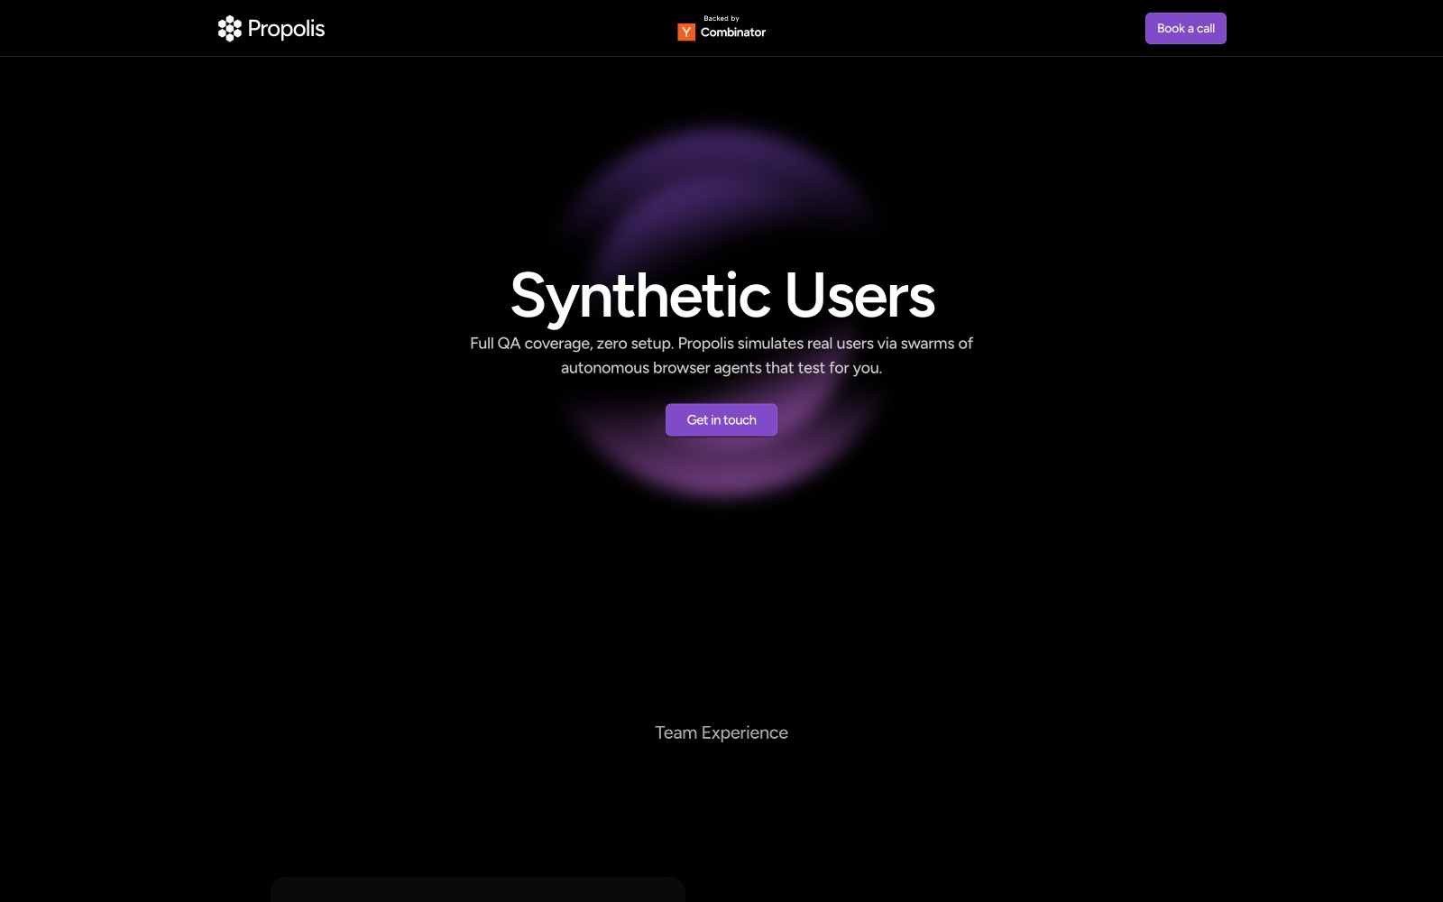Click the 'Full QA coverage, zero setup' text

tap(571, 344)
